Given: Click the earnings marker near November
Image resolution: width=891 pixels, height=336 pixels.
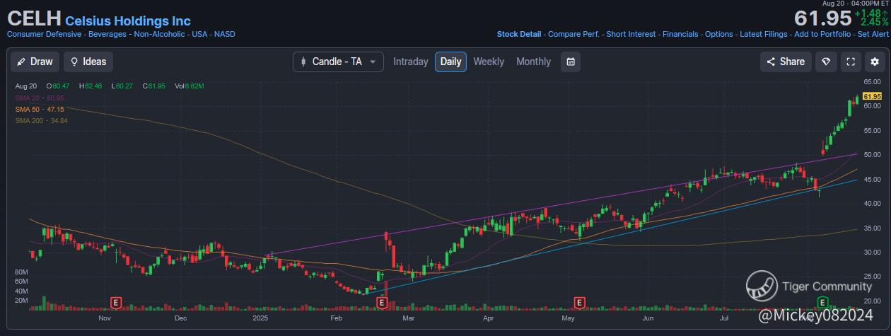Looking at the screenshot, I should pos(115,303).
